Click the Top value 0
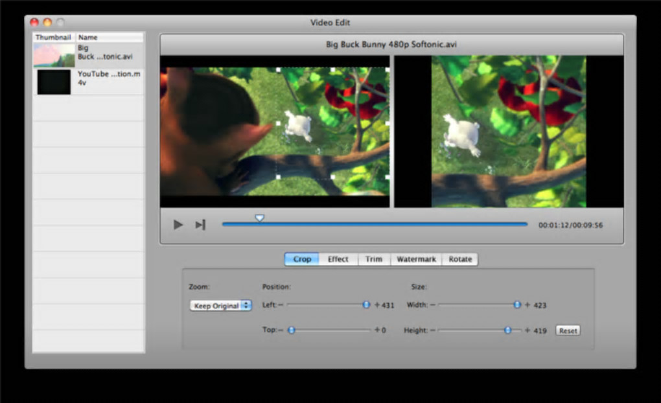Image resolution: width=661 pixels, height=403 pixels. pos(384,330)
